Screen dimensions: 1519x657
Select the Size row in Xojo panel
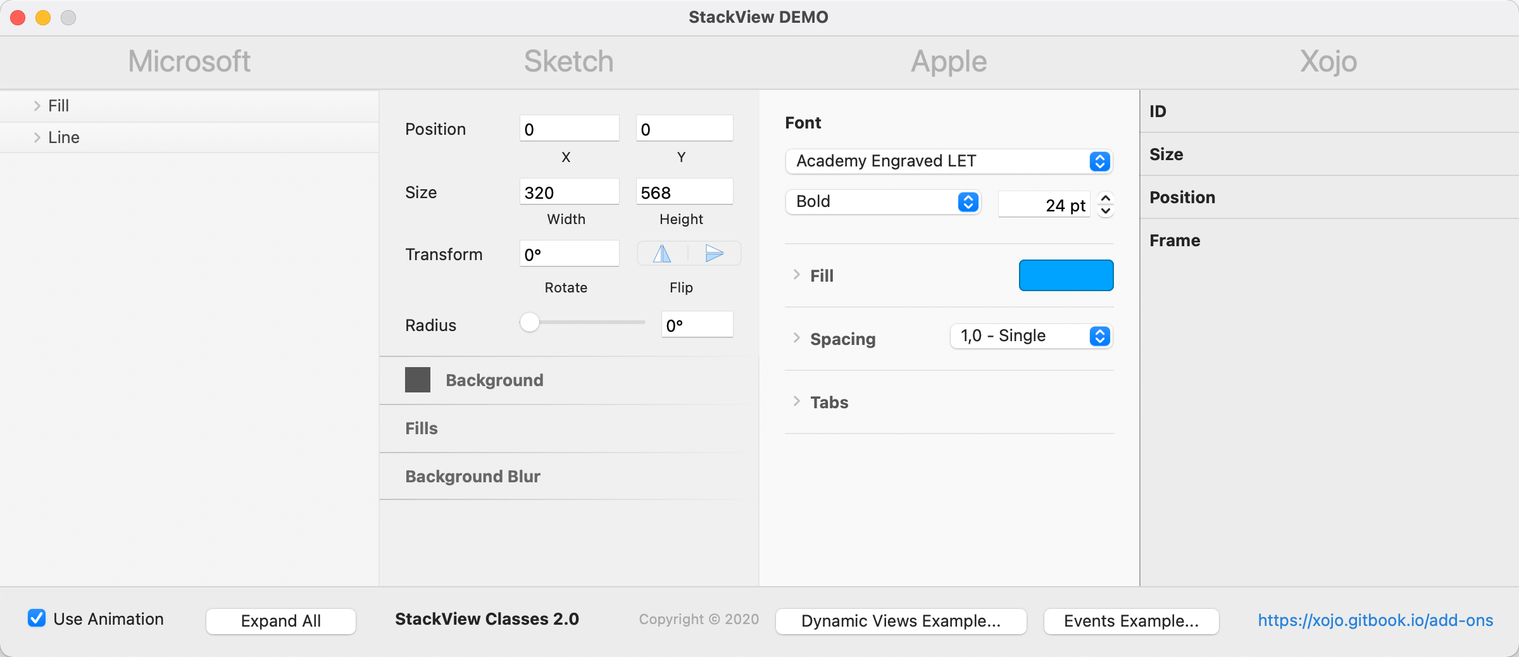point(1329,154)
